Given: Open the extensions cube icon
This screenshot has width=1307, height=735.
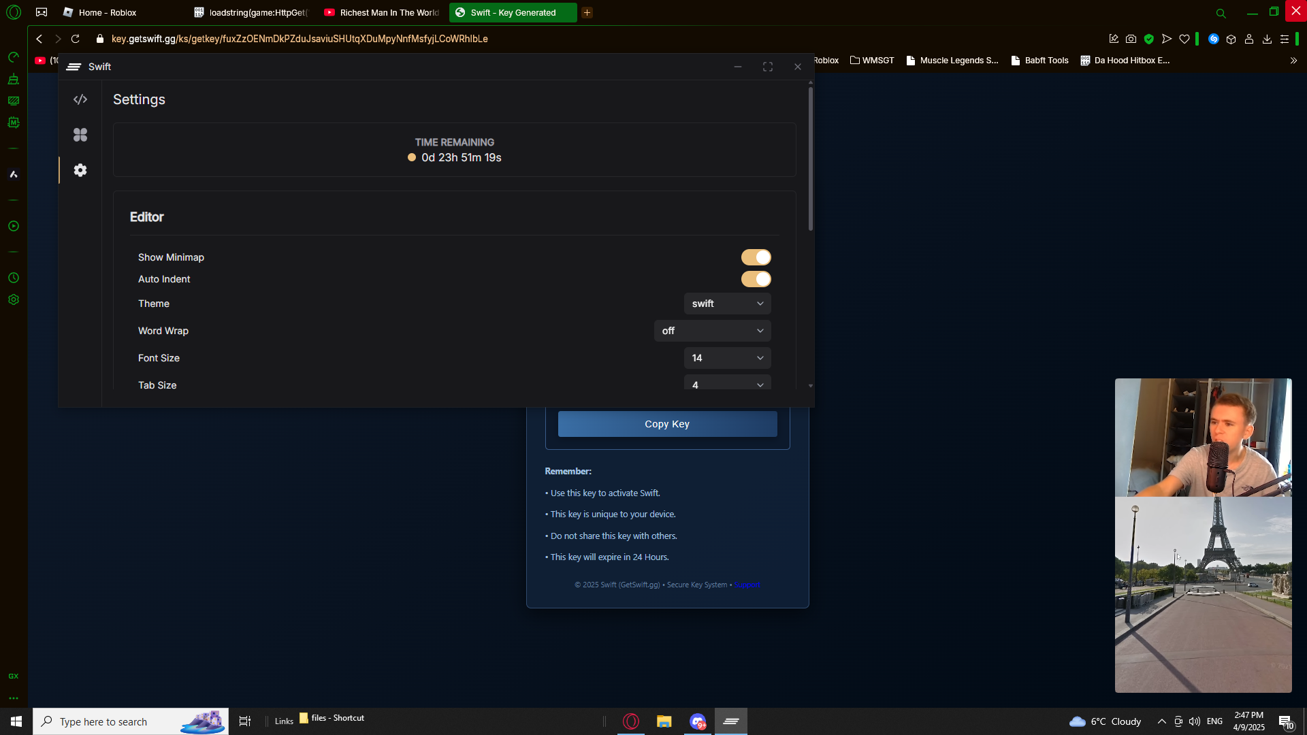Looking at the screenshot, I should click(x=1231, y=39).
